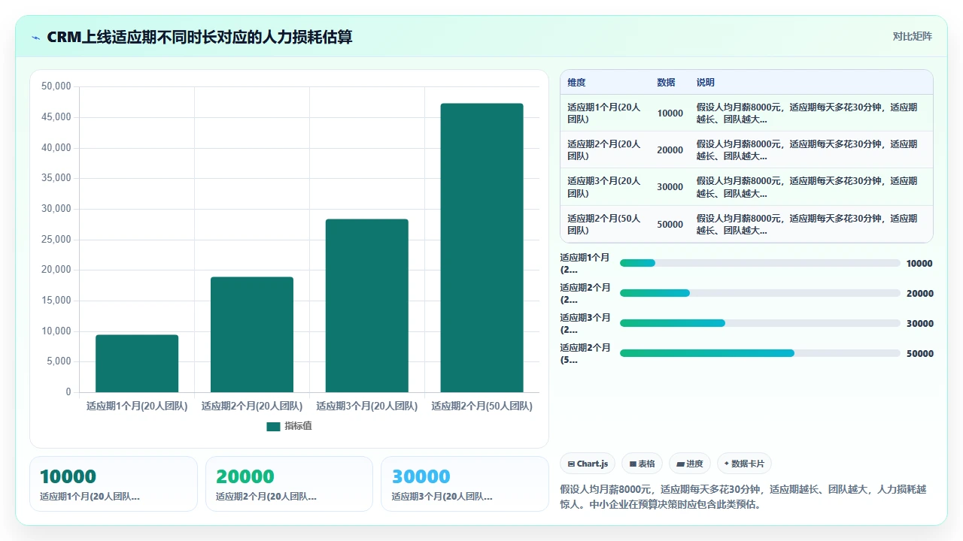Click x-axis label 适应期3个月(20人团队)
963x541 pixels.
point(367,406)
